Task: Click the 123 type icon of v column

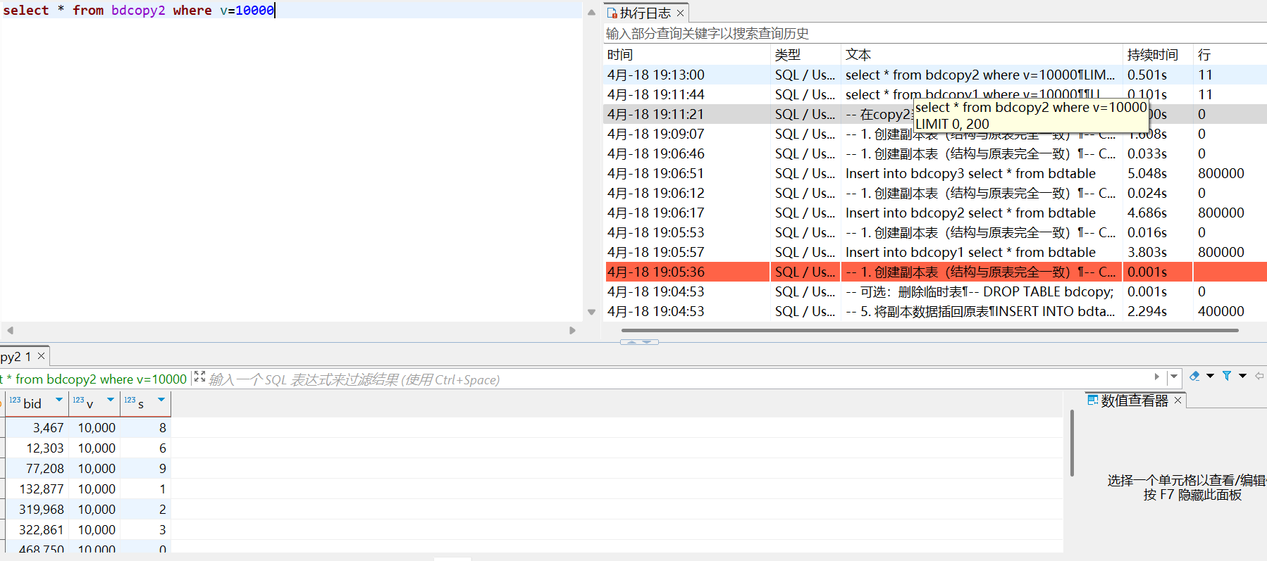Action: point(78,400)
